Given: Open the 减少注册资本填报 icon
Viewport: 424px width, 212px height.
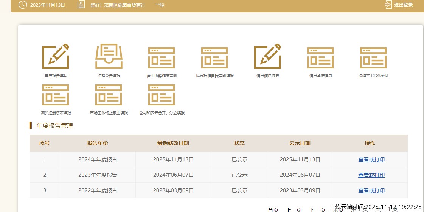Looking at the screenshot, I should 56,94.
